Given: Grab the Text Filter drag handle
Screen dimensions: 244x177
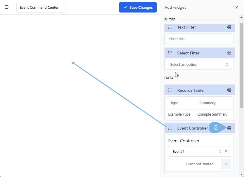Looking at the screenshot, I should pos(170,27).
